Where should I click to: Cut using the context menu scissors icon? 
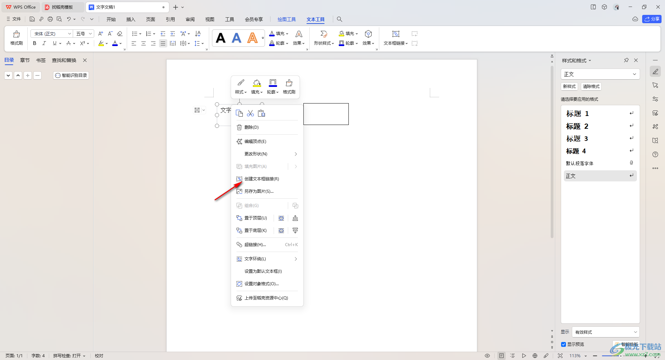point(250,113)
